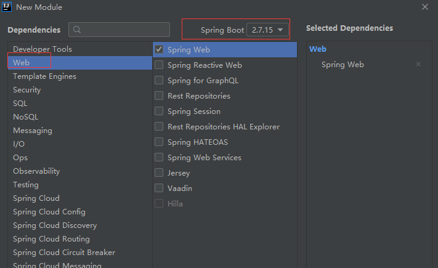This screenshot has height=268, width=438.
Task: Close the New Module dialog
Action: point(425,7)
